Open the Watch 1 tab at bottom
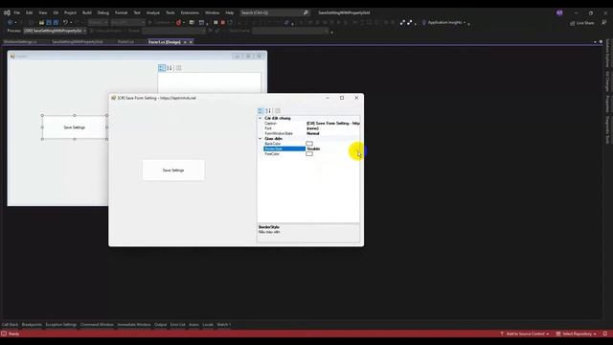Viewport: 613px width, 345px height. 224,325
